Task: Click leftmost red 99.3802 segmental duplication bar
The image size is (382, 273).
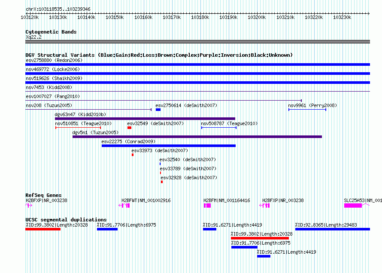Action: pyautogui.click(x=43, y=229)
